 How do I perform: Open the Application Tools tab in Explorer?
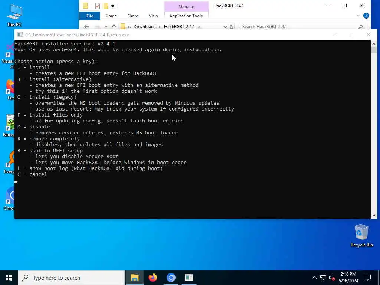[186, 16]
